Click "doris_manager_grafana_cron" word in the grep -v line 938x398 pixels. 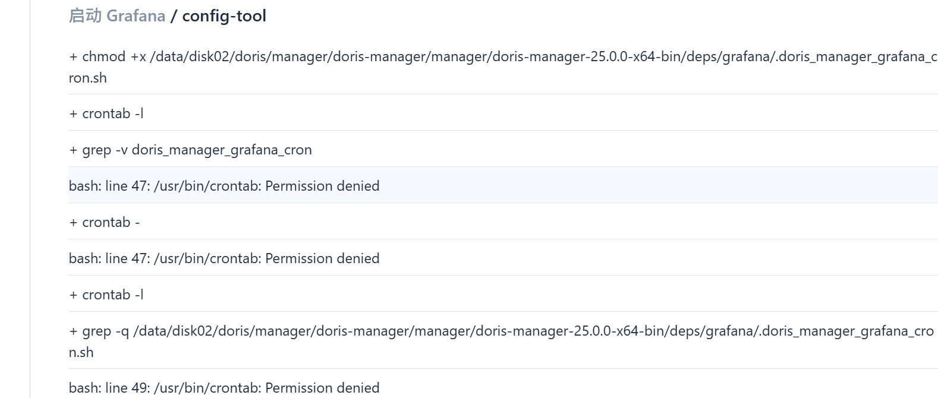click(x=222, y=150)
